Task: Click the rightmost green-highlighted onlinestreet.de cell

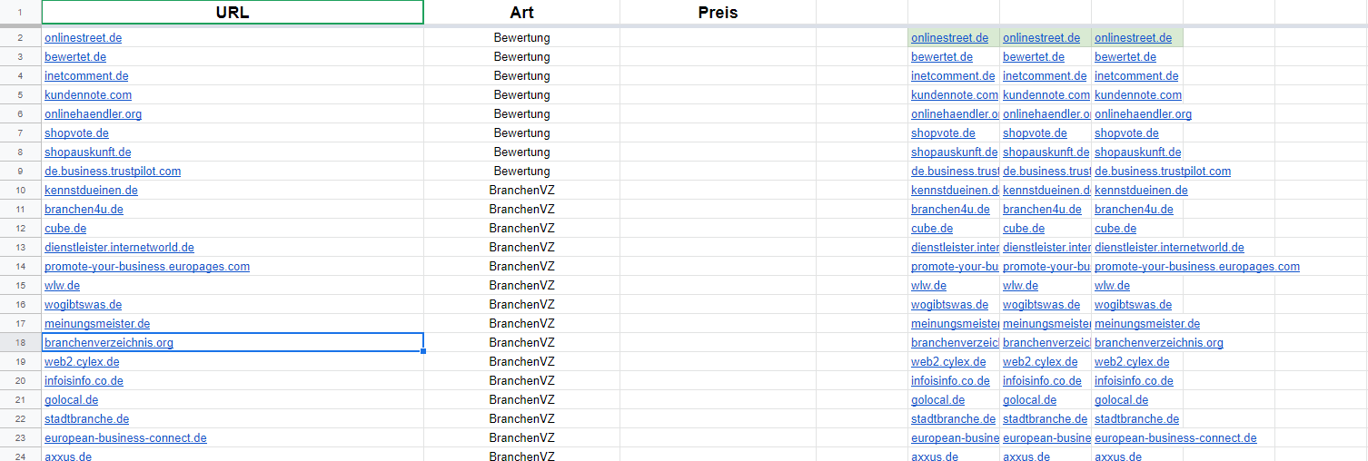Action: [x=1137, y=38]
